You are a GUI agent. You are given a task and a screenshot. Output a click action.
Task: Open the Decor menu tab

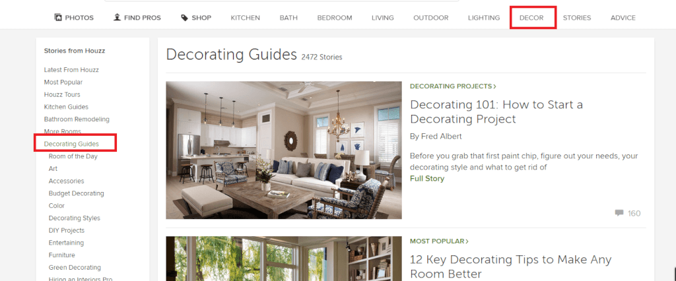tap(531, 18)
